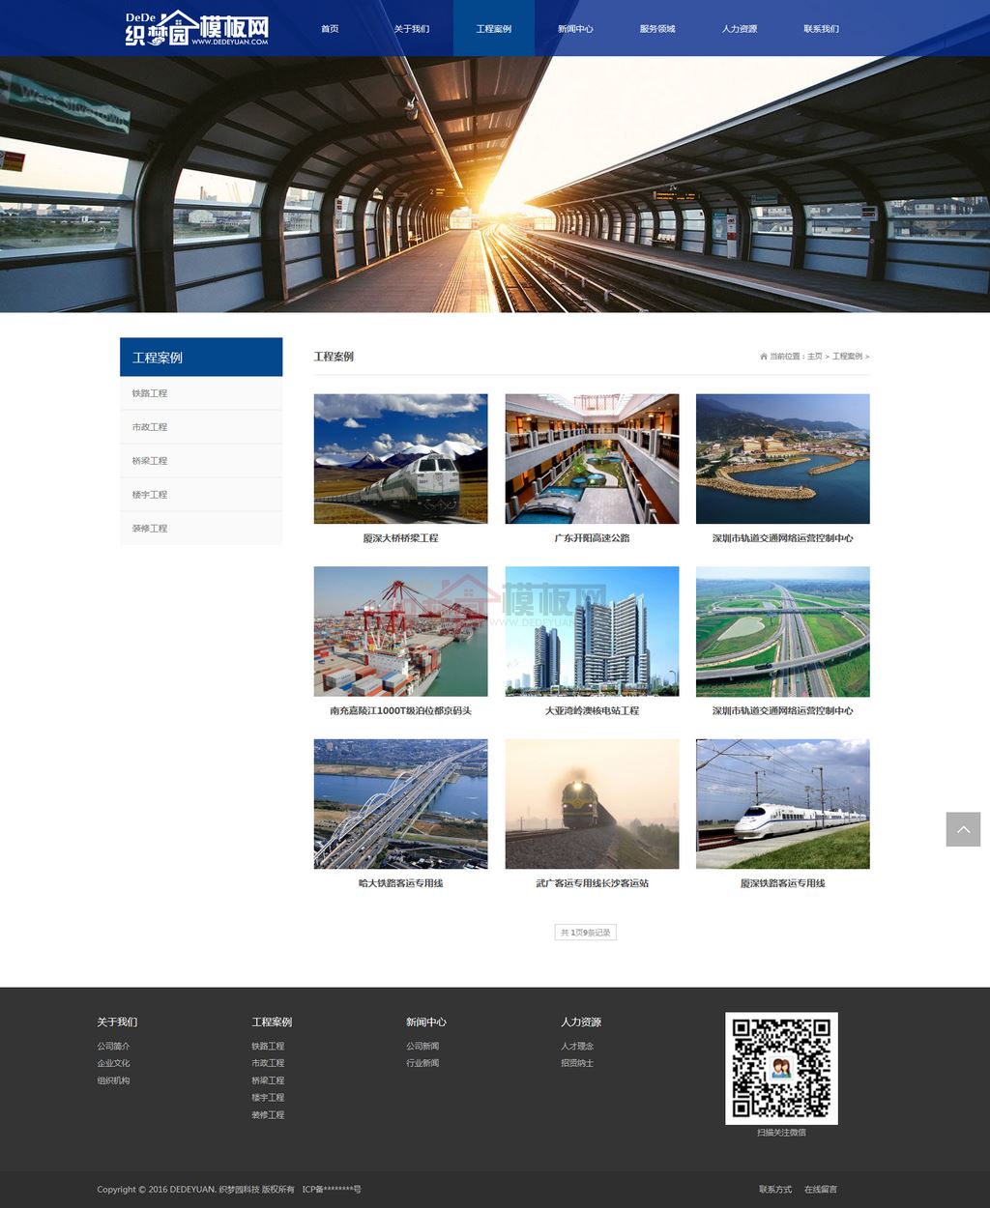The image size is (990, 1208).
Task: Select 铁路工程 in the left sidebar
Action: [x=150, y=393]
